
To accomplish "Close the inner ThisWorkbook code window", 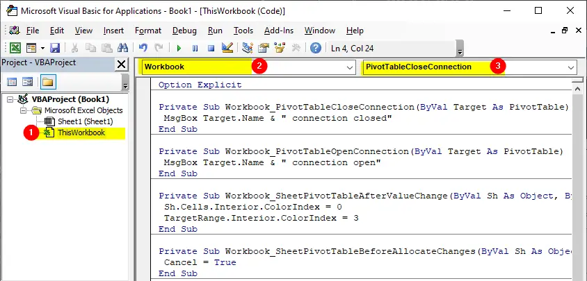I will [579, 31].
